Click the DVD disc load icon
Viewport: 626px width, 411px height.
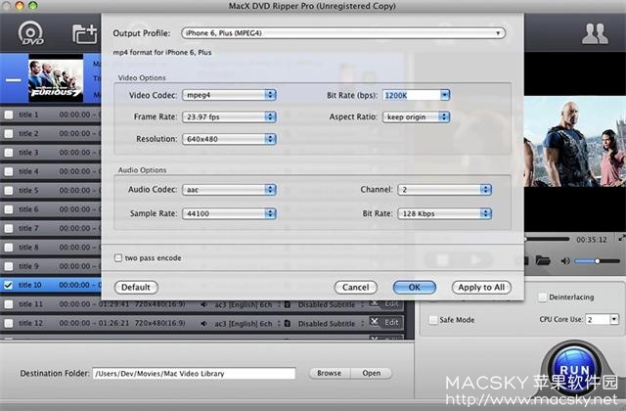pos(30,33)
